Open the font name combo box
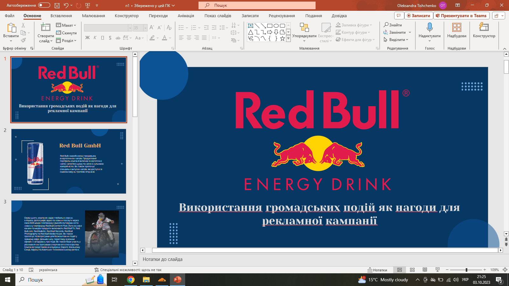The height and width of the screenshot is (286, 509). tap(108, 28)
